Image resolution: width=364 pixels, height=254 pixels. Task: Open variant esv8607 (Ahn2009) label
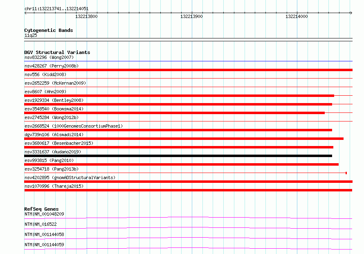(45, 92)
